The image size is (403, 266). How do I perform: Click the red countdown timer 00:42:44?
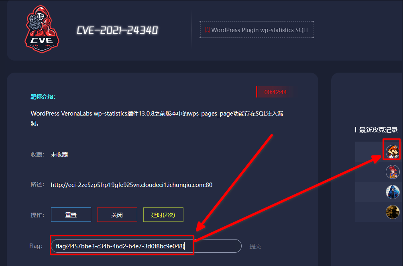click(275, 92)
